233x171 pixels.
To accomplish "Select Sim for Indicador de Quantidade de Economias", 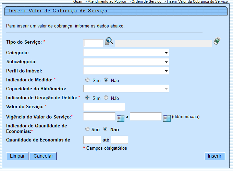I will click(x=87, y=129).
